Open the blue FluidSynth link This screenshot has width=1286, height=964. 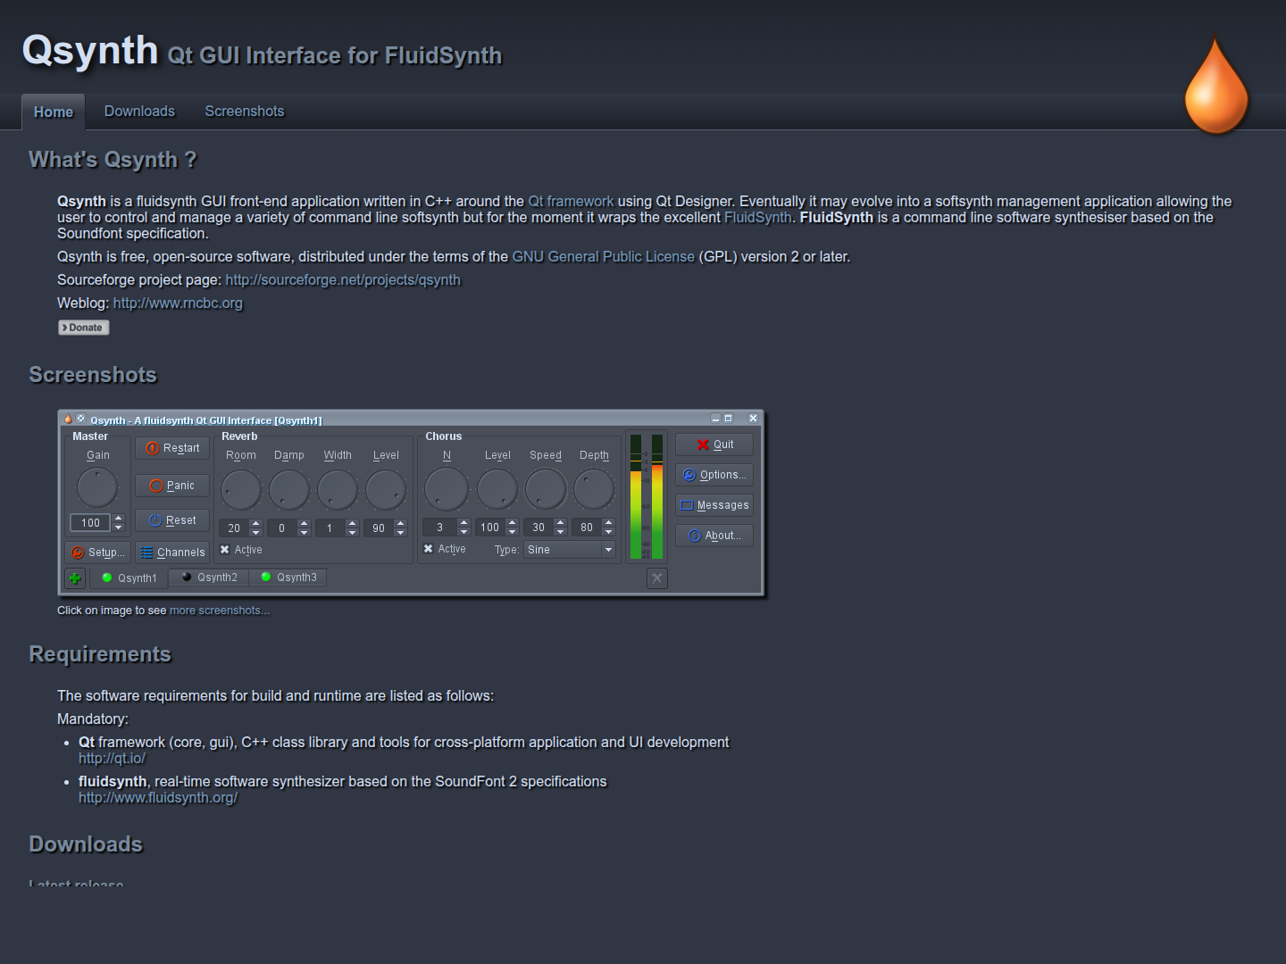tap(757, 218)
